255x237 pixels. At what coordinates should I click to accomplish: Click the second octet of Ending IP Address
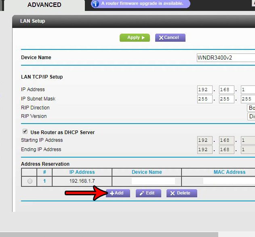[227, 150]
